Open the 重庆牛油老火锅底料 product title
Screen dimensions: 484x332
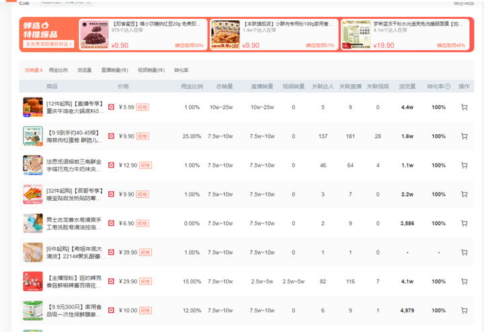pos(75,107)
